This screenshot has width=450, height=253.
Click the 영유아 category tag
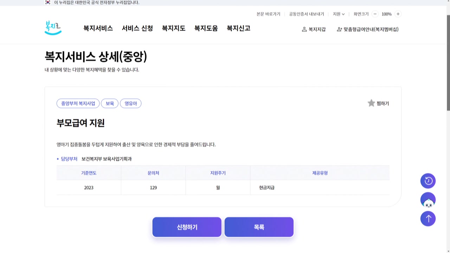[x=130, y=104]
